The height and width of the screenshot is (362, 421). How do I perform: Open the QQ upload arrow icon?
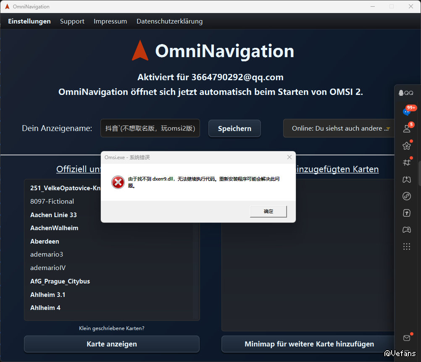[x=407, y=213]
